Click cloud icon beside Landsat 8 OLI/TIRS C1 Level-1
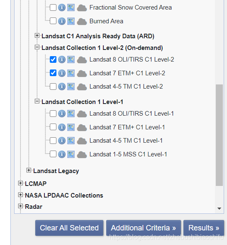Screen dimensions: 227x245 (x=82, y=114)
